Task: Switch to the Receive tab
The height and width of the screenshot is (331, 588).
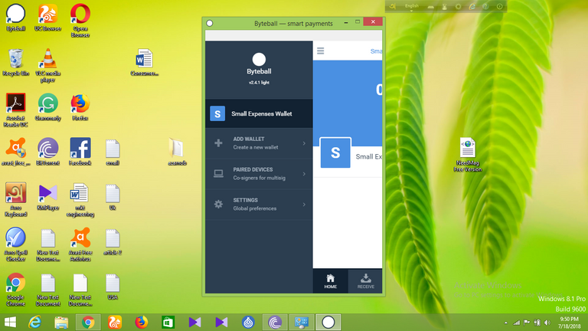Action: click(366, 281)
